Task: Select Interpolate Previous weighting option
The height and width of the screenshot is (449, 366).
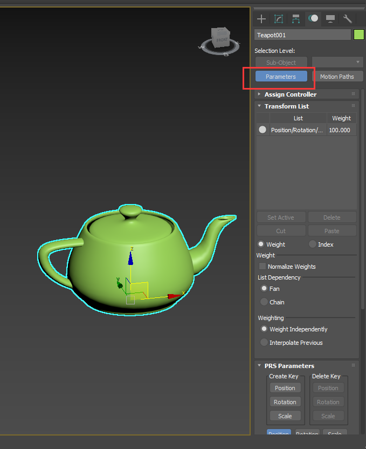Action: point(264,343)
